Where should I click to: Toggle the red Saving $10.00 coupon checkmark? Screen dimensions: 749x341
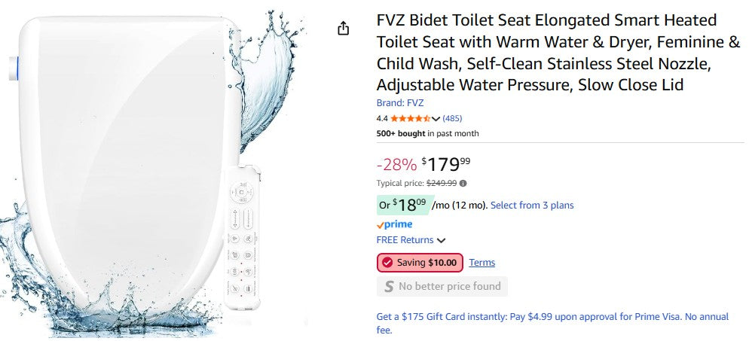point(387,263)
